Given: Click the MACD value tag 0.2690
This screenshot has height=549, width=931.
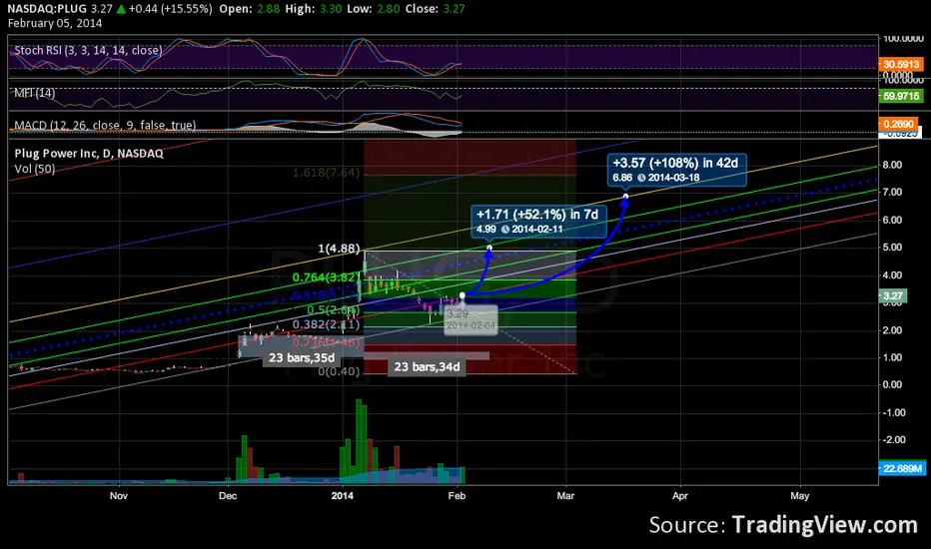Looking at the screenshot, I should pos(898,124).
